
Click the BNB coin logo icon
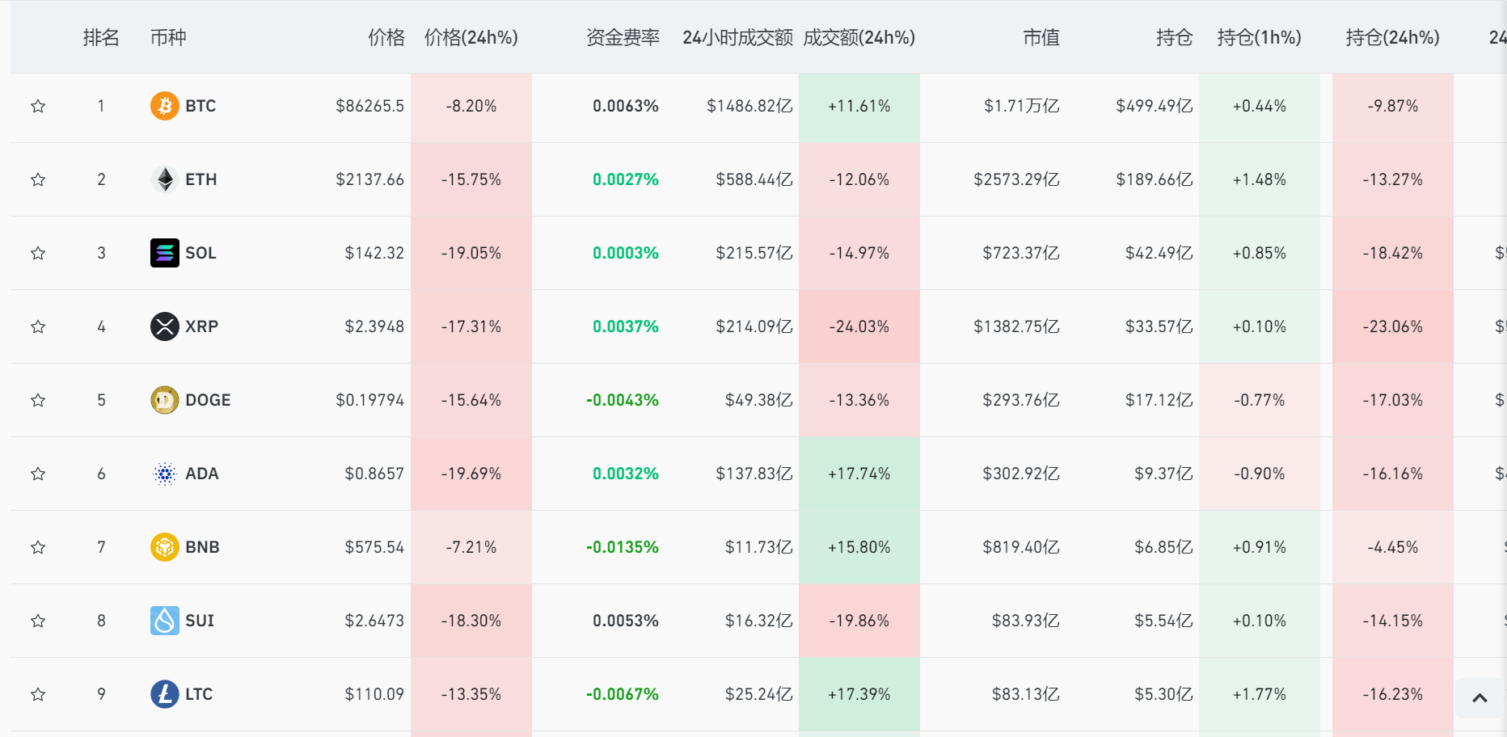click(164, 547)
